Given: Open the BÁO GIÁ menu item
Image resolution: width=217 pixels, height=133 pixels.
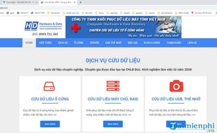Looking at the screenshot, I should coord(133,43).
